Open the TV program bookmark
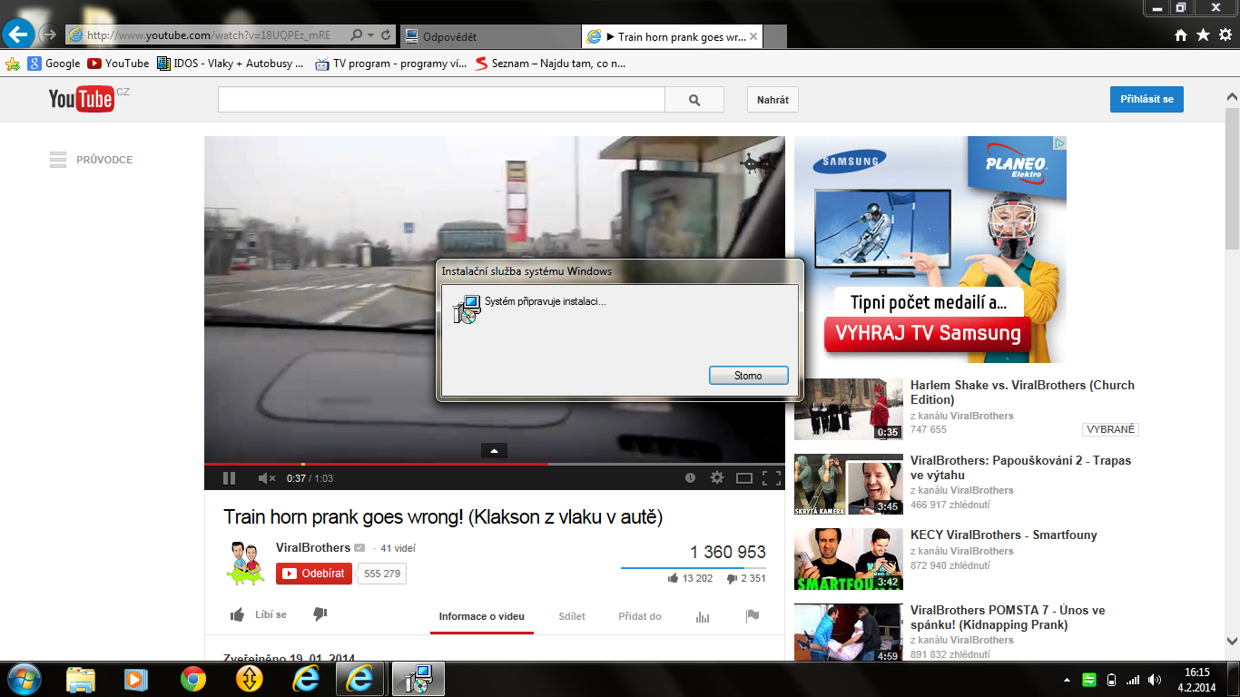 tap(391, 64)
